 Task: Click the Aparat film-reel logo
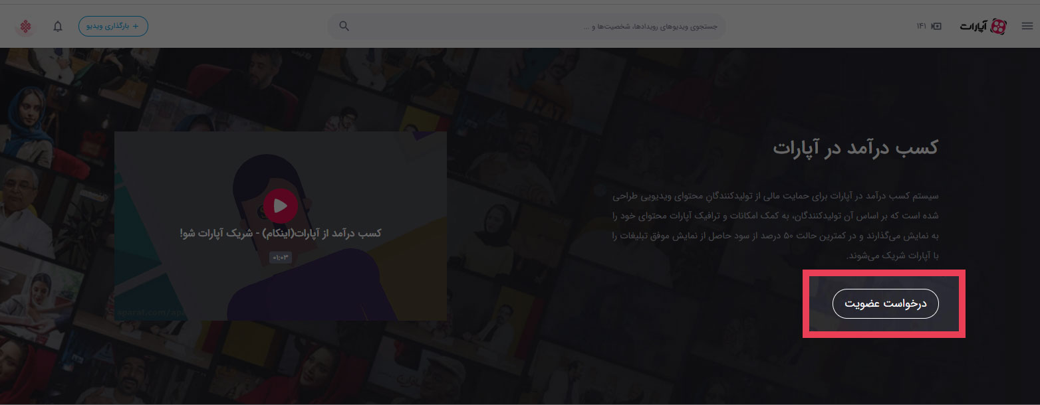tap(998, 27)
